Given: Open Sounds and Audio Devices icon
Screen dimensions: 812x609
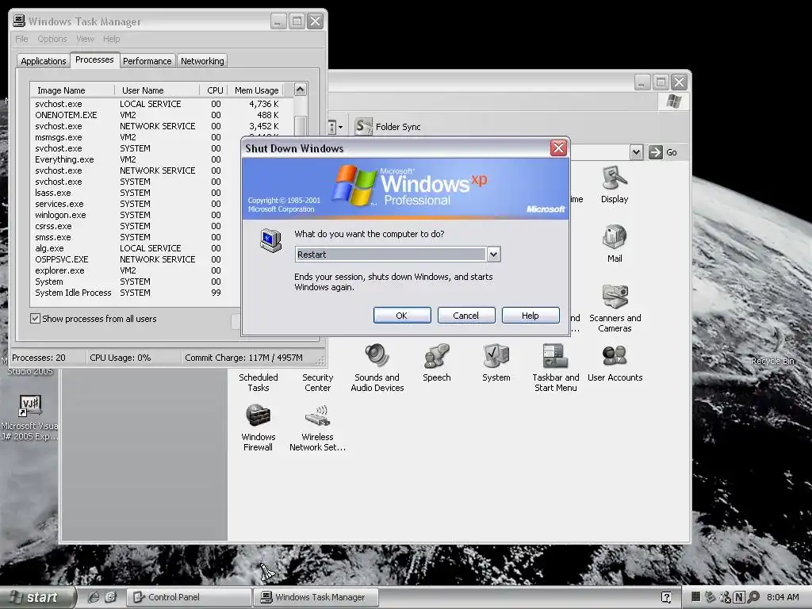Looking at the screenshot, I should [x=377, y=368].
